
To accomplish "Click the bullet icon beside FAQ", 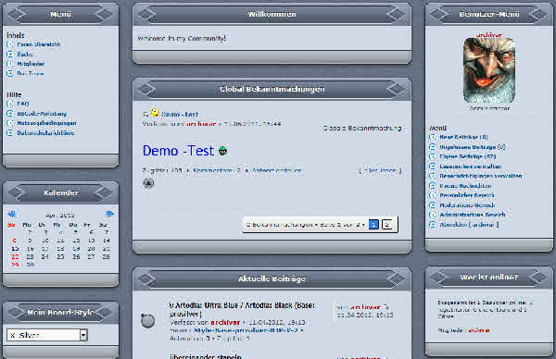I will (x=10, y=104).
